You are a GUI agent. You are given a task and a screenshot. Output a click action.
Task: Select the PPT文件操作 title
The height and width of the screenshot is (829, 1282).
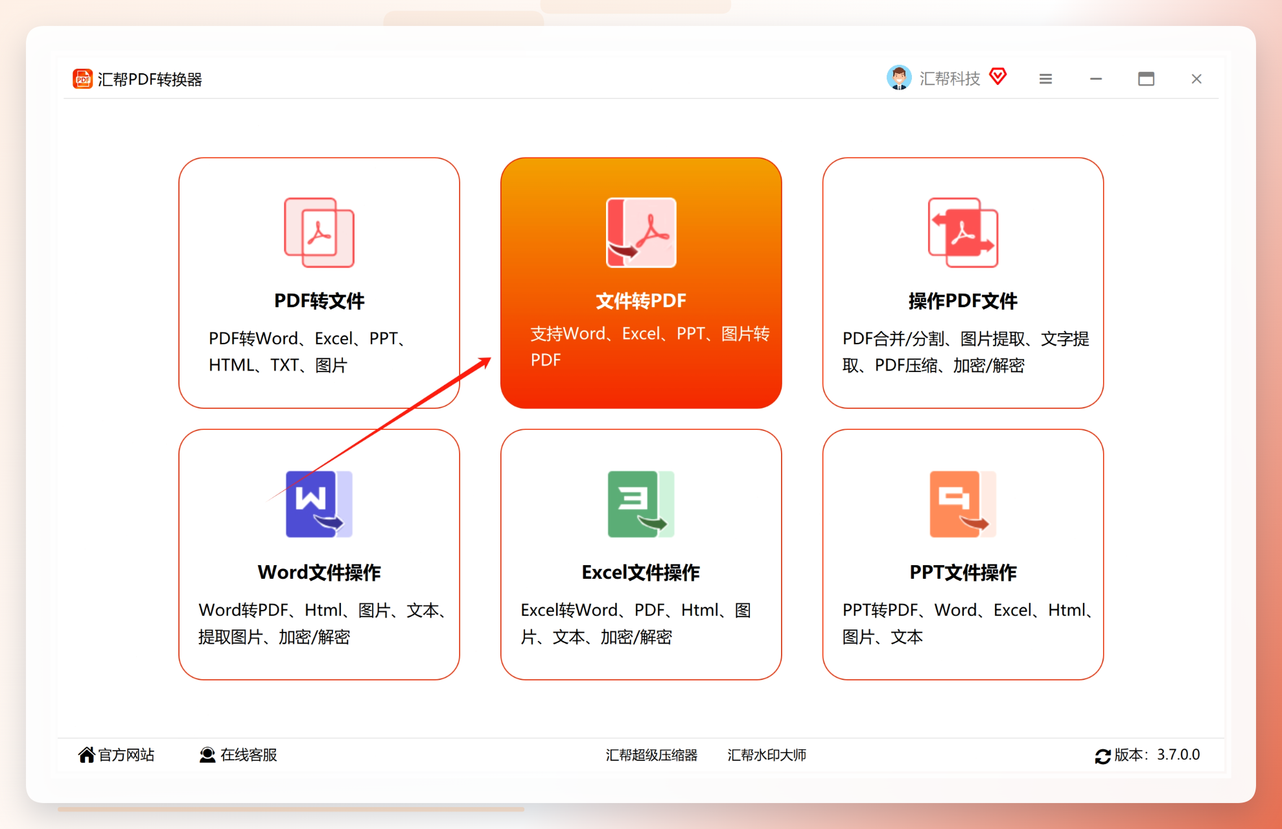[x=962, y=572]
